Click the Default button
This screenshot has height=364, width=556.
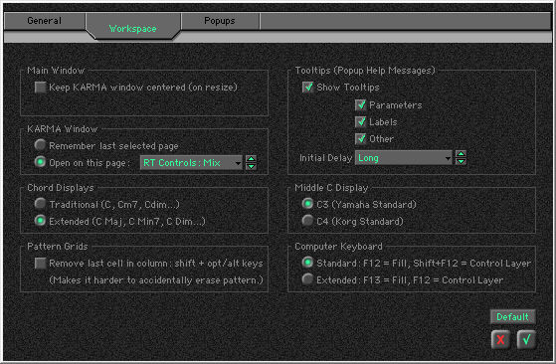512,317
